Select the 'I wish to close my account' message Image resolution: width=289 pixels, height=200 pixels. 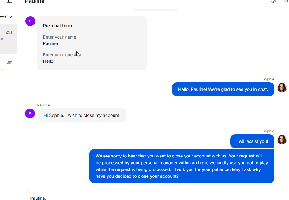(x=82, y=115)
